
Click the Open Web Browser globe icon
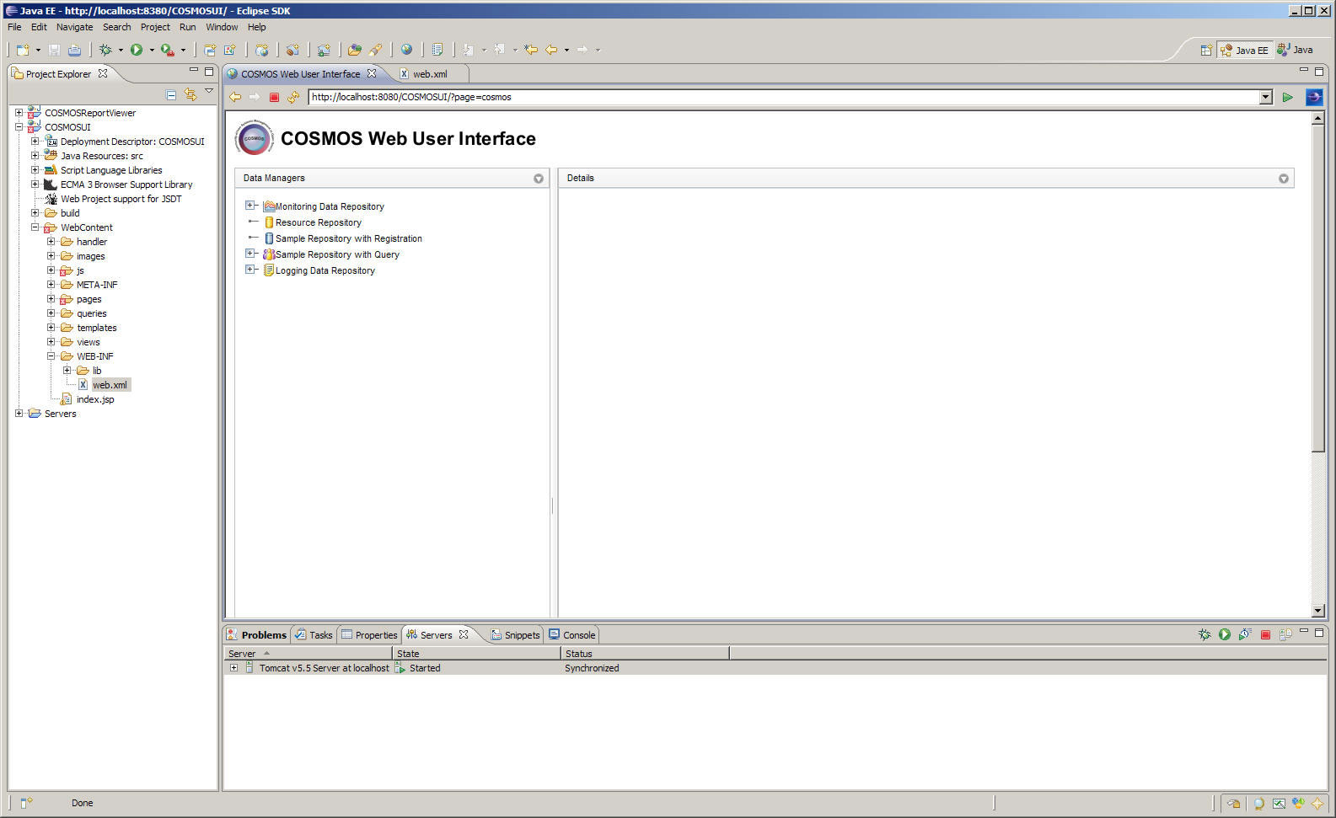406,50
